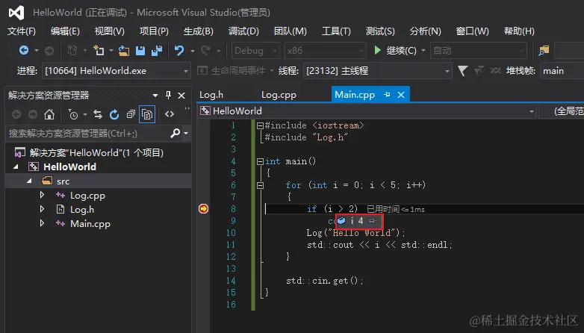Collapse the include region on line 1
Image resolution: width=584 pixels, height=333 pixels.
[261, 125]
